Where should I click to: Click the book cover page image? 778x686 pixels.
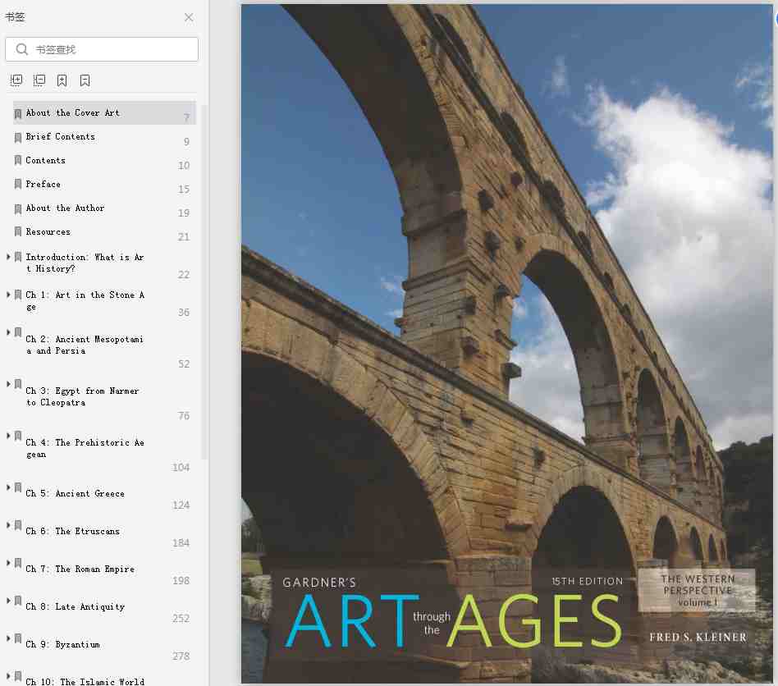click(x=506, y=344)
